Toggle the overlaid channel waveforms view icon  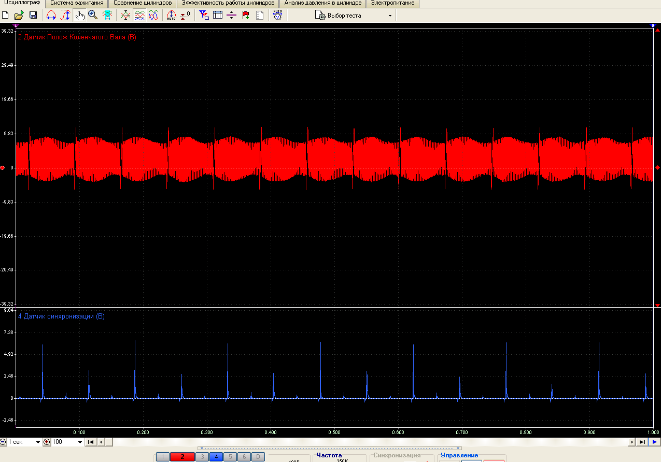[153, 16]
